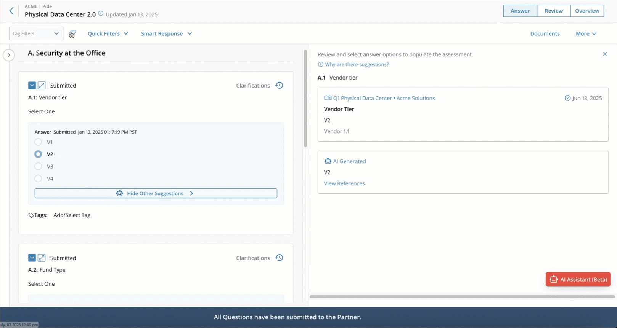Screen dimensions: 617x328
Task: Open the history icon for question A.2
Action: 279,258
